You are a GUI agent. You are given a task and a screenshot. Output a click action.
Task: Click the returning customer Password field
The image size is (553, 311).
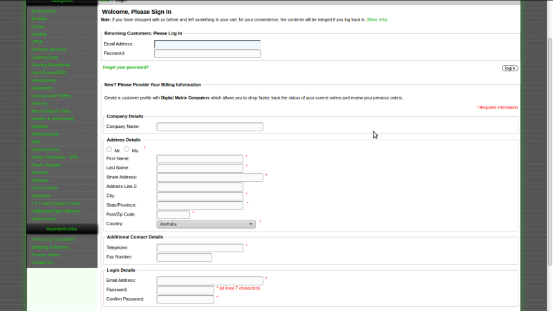[207, 53]
